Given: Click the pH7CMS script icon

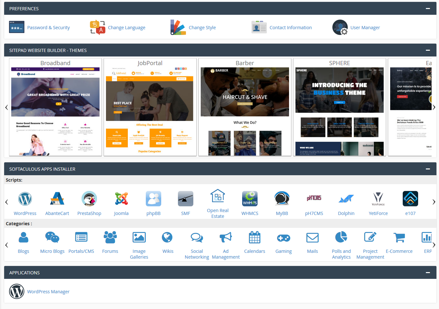Looking at the screenshot, I should point(314,198).
